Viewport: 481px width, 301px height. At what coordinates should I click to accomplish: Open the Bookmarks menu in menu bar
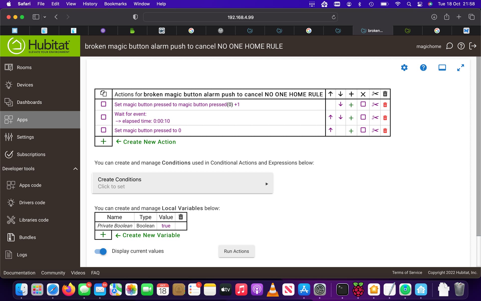click(115, 4)
